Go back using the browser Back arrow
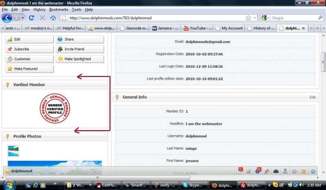Viewport: 326px width, 190px height. pos(7,18)
